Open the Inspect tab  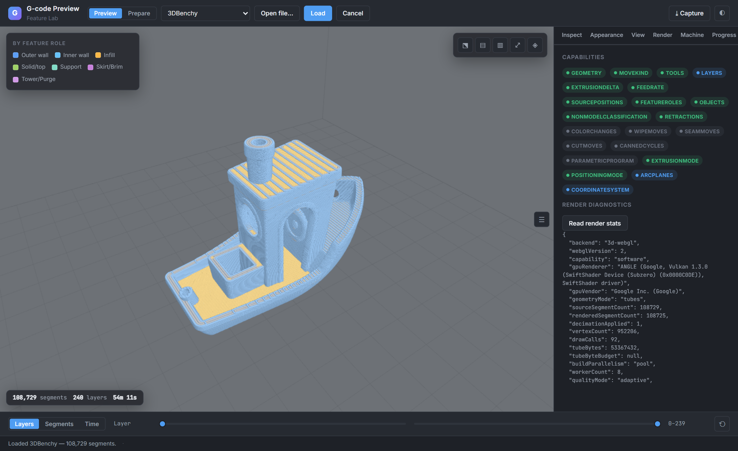click(x=572, y=35)
